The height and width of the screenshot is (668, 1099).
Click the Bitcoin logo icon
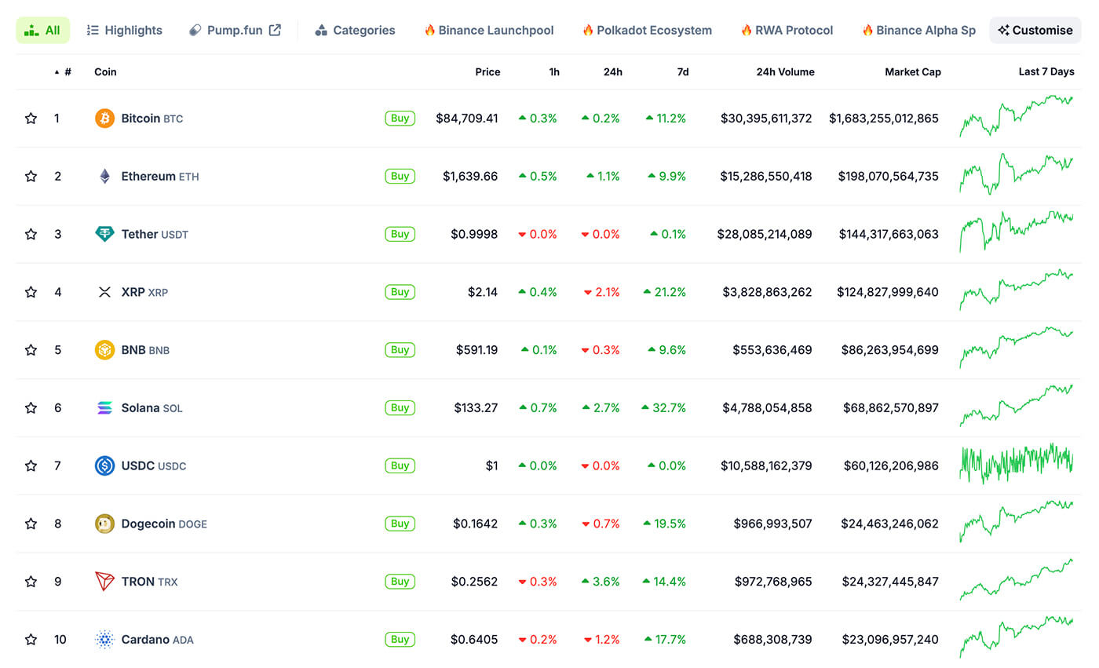coord(104,119)
